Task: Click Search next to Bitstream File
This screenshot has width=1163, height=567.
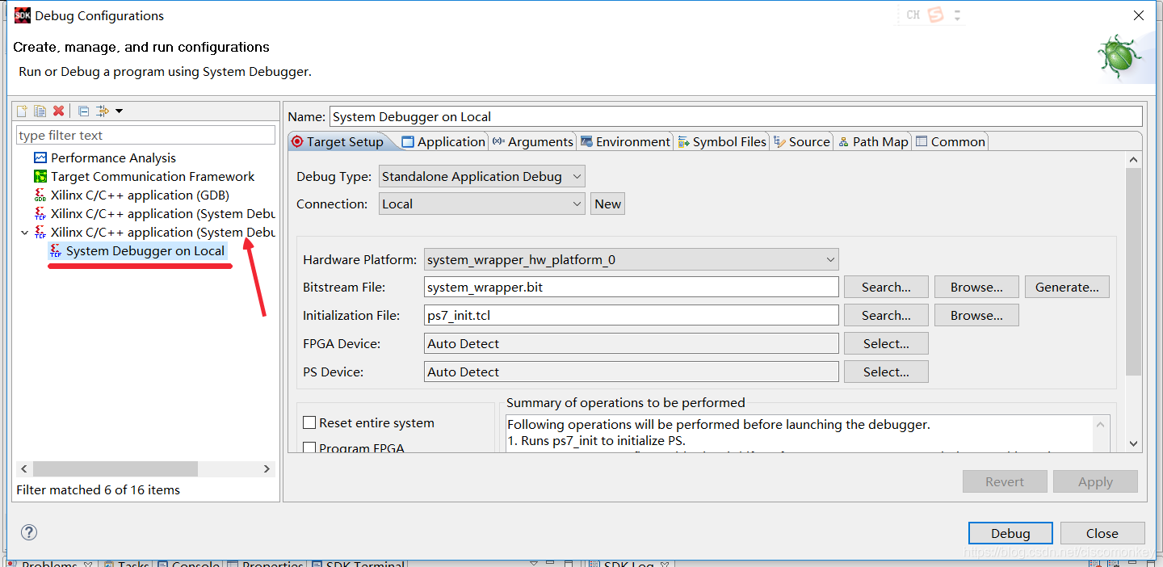Action: [x=886, y=287]
